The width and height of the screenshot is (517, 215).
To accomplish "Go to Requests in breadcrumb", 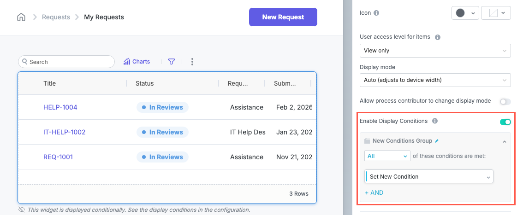I will pos(56,17).
